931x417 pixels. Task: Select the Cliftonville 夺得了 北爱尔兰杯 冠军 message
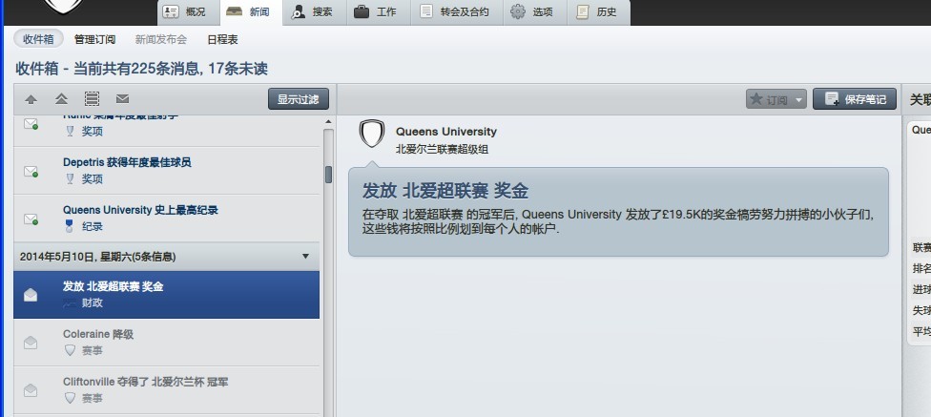[x=166, y=389]
